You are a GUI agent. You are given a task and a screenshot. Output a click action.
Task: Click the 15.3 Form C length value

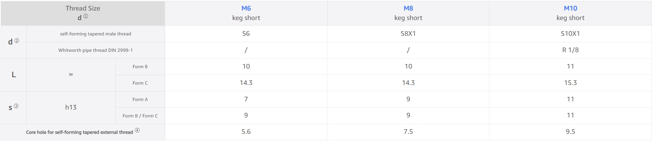point(570,83)
